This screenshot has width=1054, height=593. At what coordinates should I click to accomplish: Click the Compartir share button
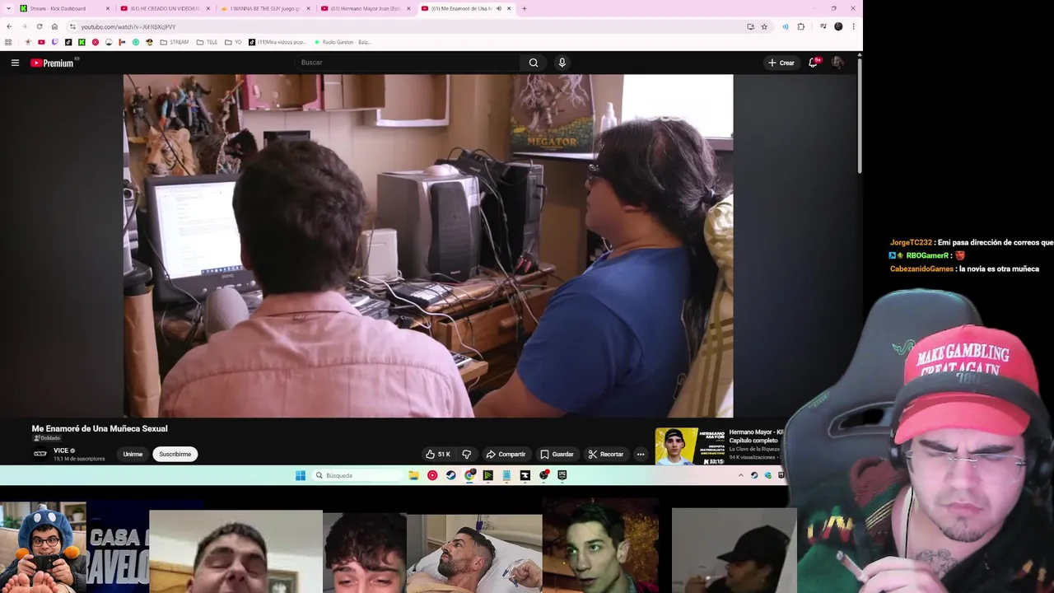coord(506,454)
